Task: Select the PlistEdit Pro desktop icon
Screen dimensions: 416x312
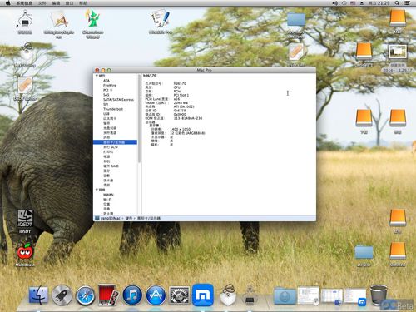Action: click(x=161, y=22)
